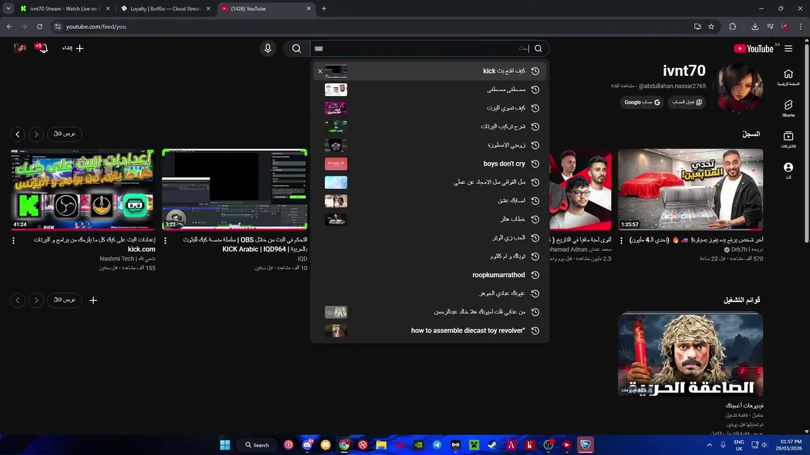This screenshot has height=455, width=810.
Task: Go back in the browser
Action: tap(9, 27)
